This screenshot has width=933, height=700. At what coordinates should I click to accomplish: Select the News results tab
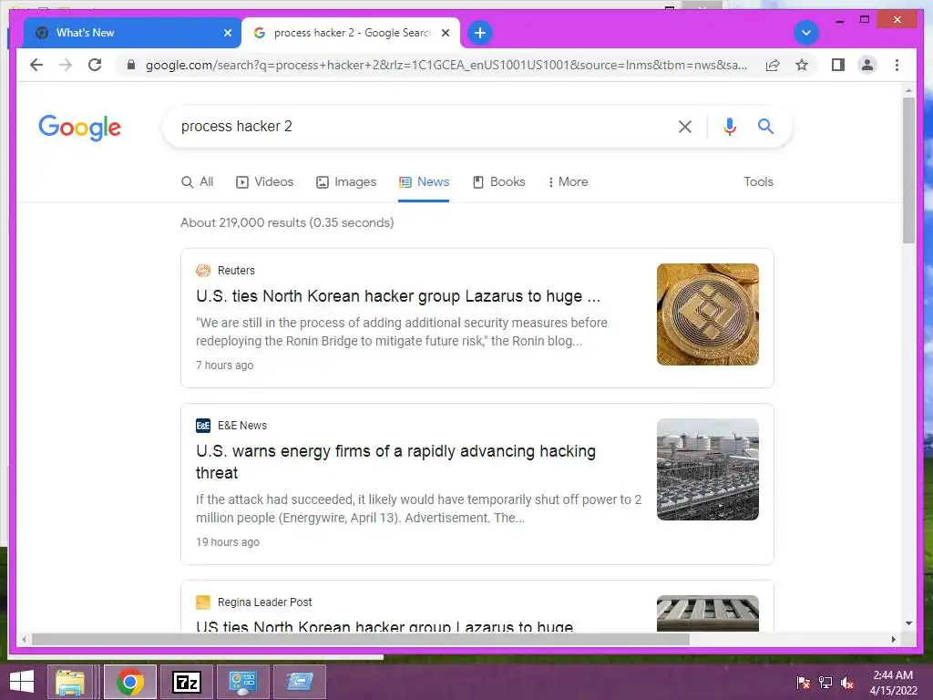click(x=424, y=181)
